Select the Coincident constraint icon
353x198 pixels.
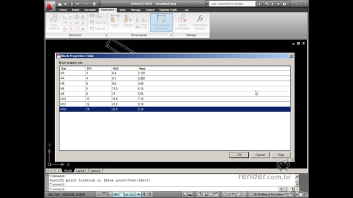(65, 16)
